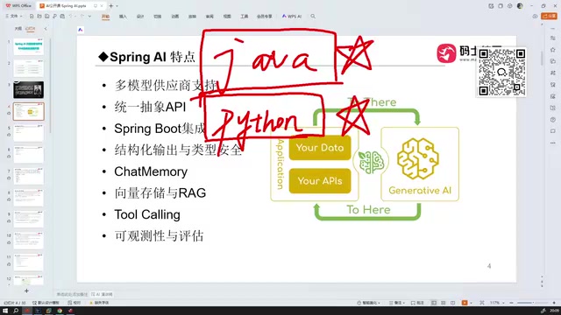Image resolution: width=561 pixels, height=315 pixels.
Task: Click the 批注 comments button in status bar
Action: click(417, 303)
